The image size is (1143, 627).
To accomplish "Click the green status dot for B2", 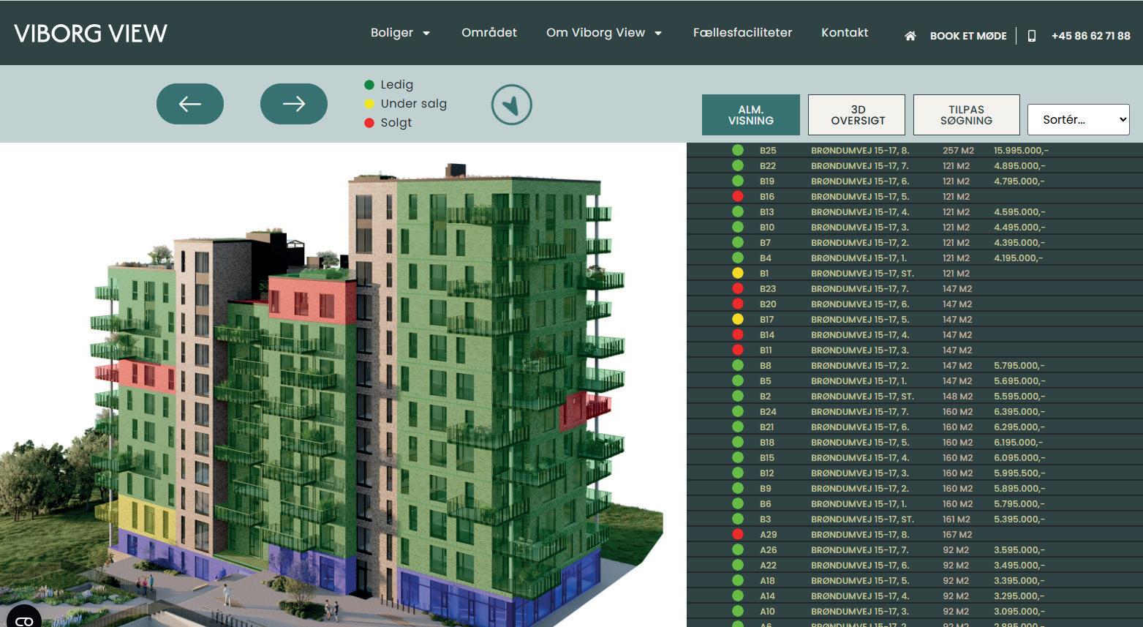I will click(738, 396).
